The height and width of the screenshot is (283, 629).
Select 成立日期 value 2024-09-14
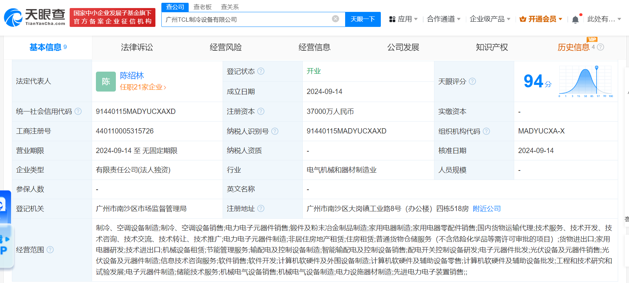324,92
